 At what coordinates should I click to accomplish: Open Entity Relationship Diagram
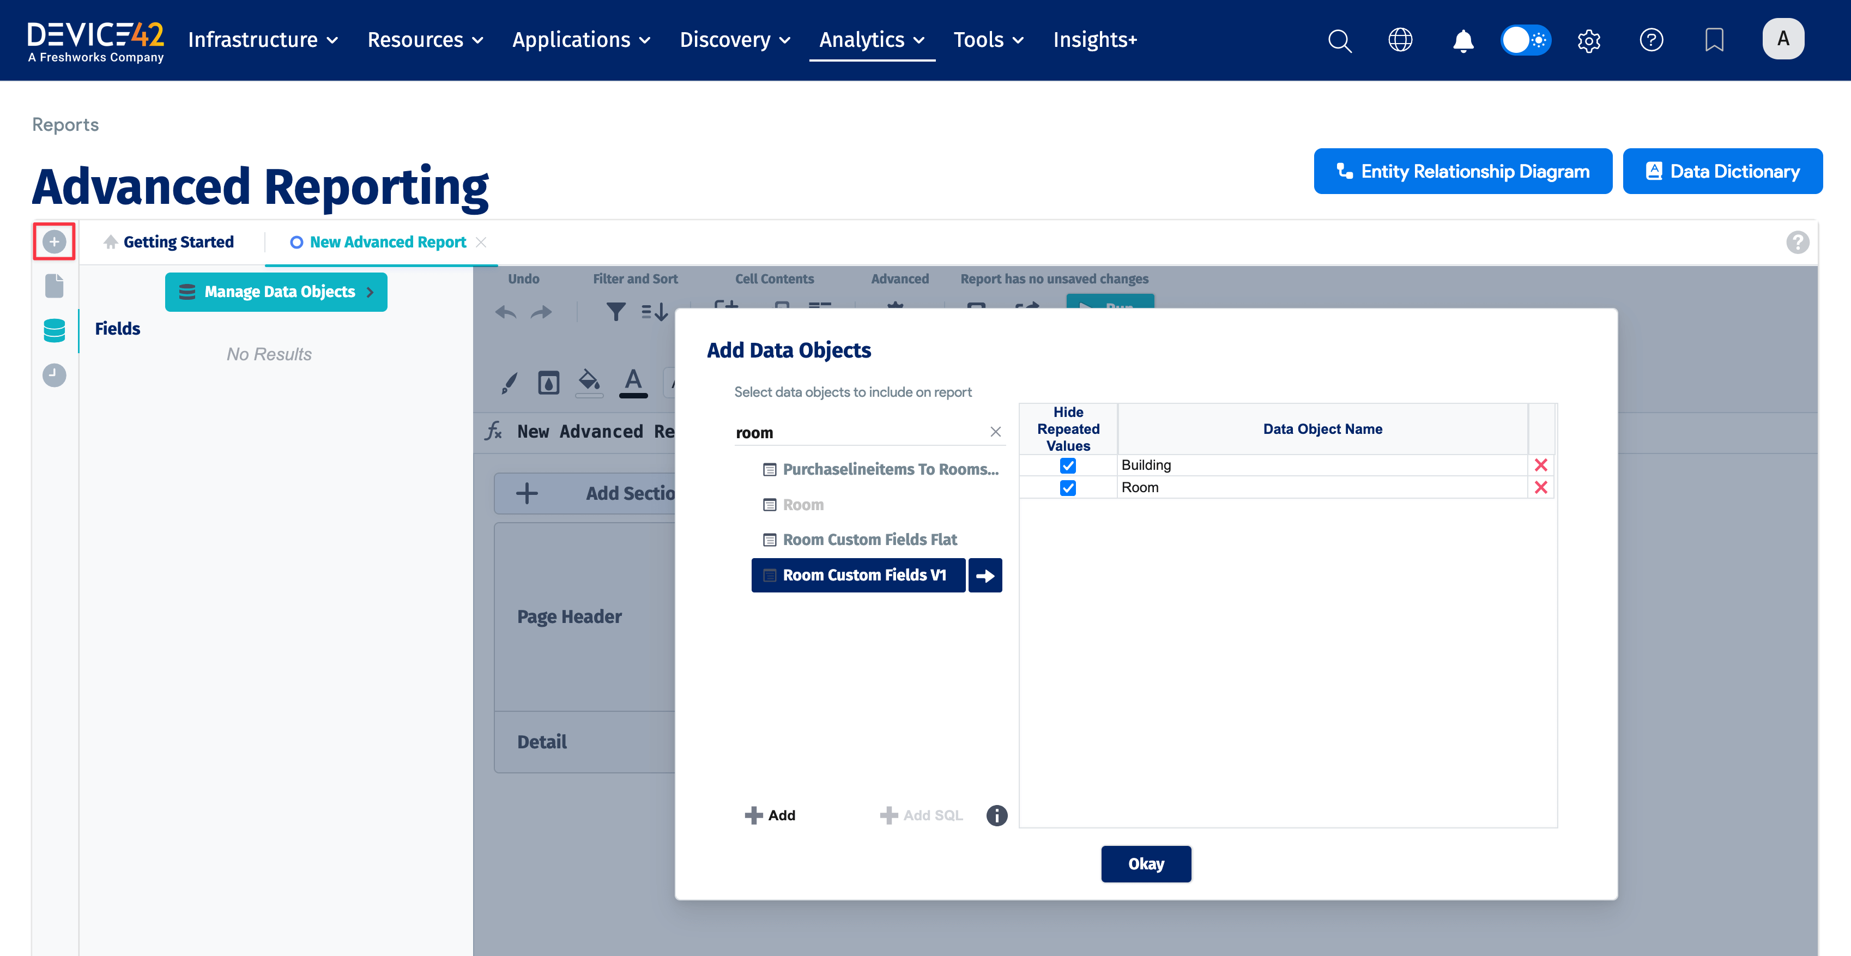[x=1462, y=171]
